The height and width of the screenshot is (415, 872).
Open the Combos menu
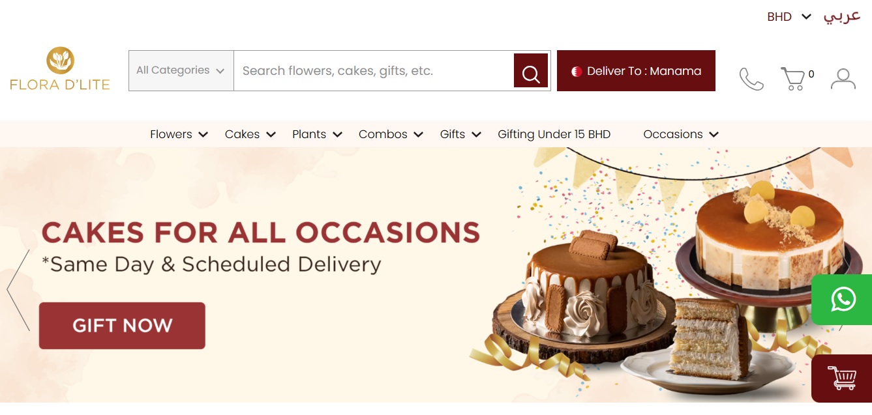391,134
